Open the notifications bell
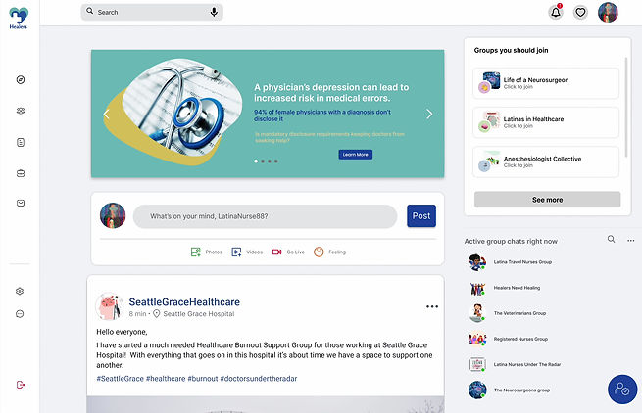This screenshot has height=413, width=642. click(x=556, y=13)
